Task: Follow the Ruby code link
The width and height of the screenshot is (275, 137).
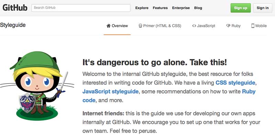Action: [169, 96]
